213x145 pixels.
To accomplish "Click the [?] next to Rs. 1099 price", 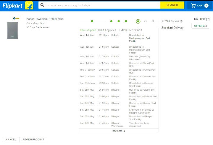I will (208, 19).
